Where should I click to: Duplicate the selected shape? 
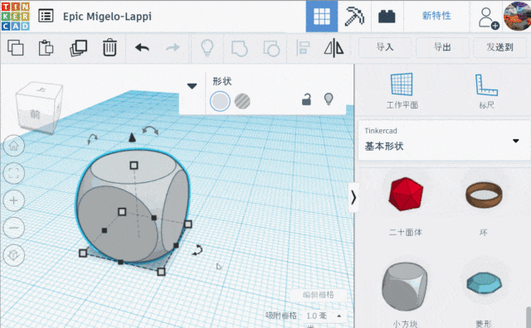(x=79, y=48)
